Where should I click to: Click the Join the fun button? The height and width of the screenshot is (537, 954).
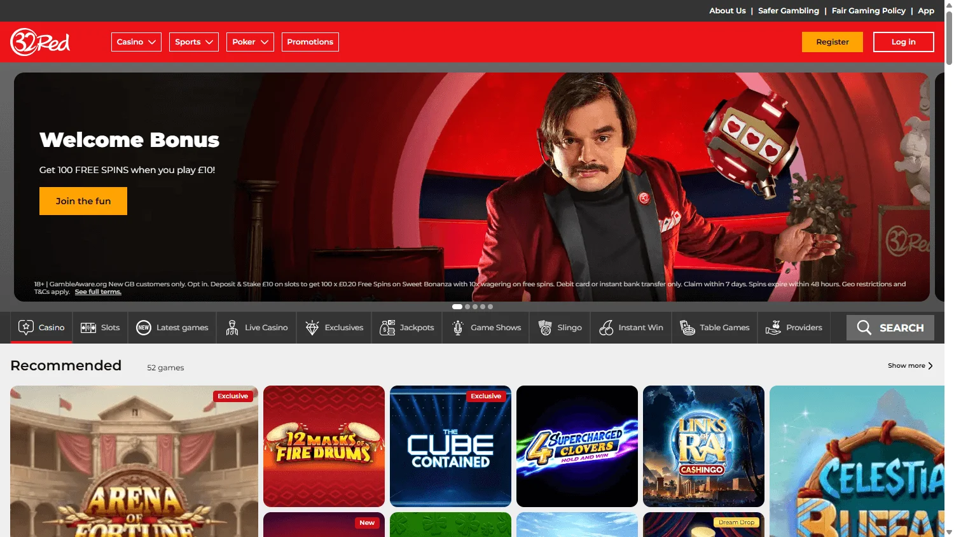pos(83,201)
